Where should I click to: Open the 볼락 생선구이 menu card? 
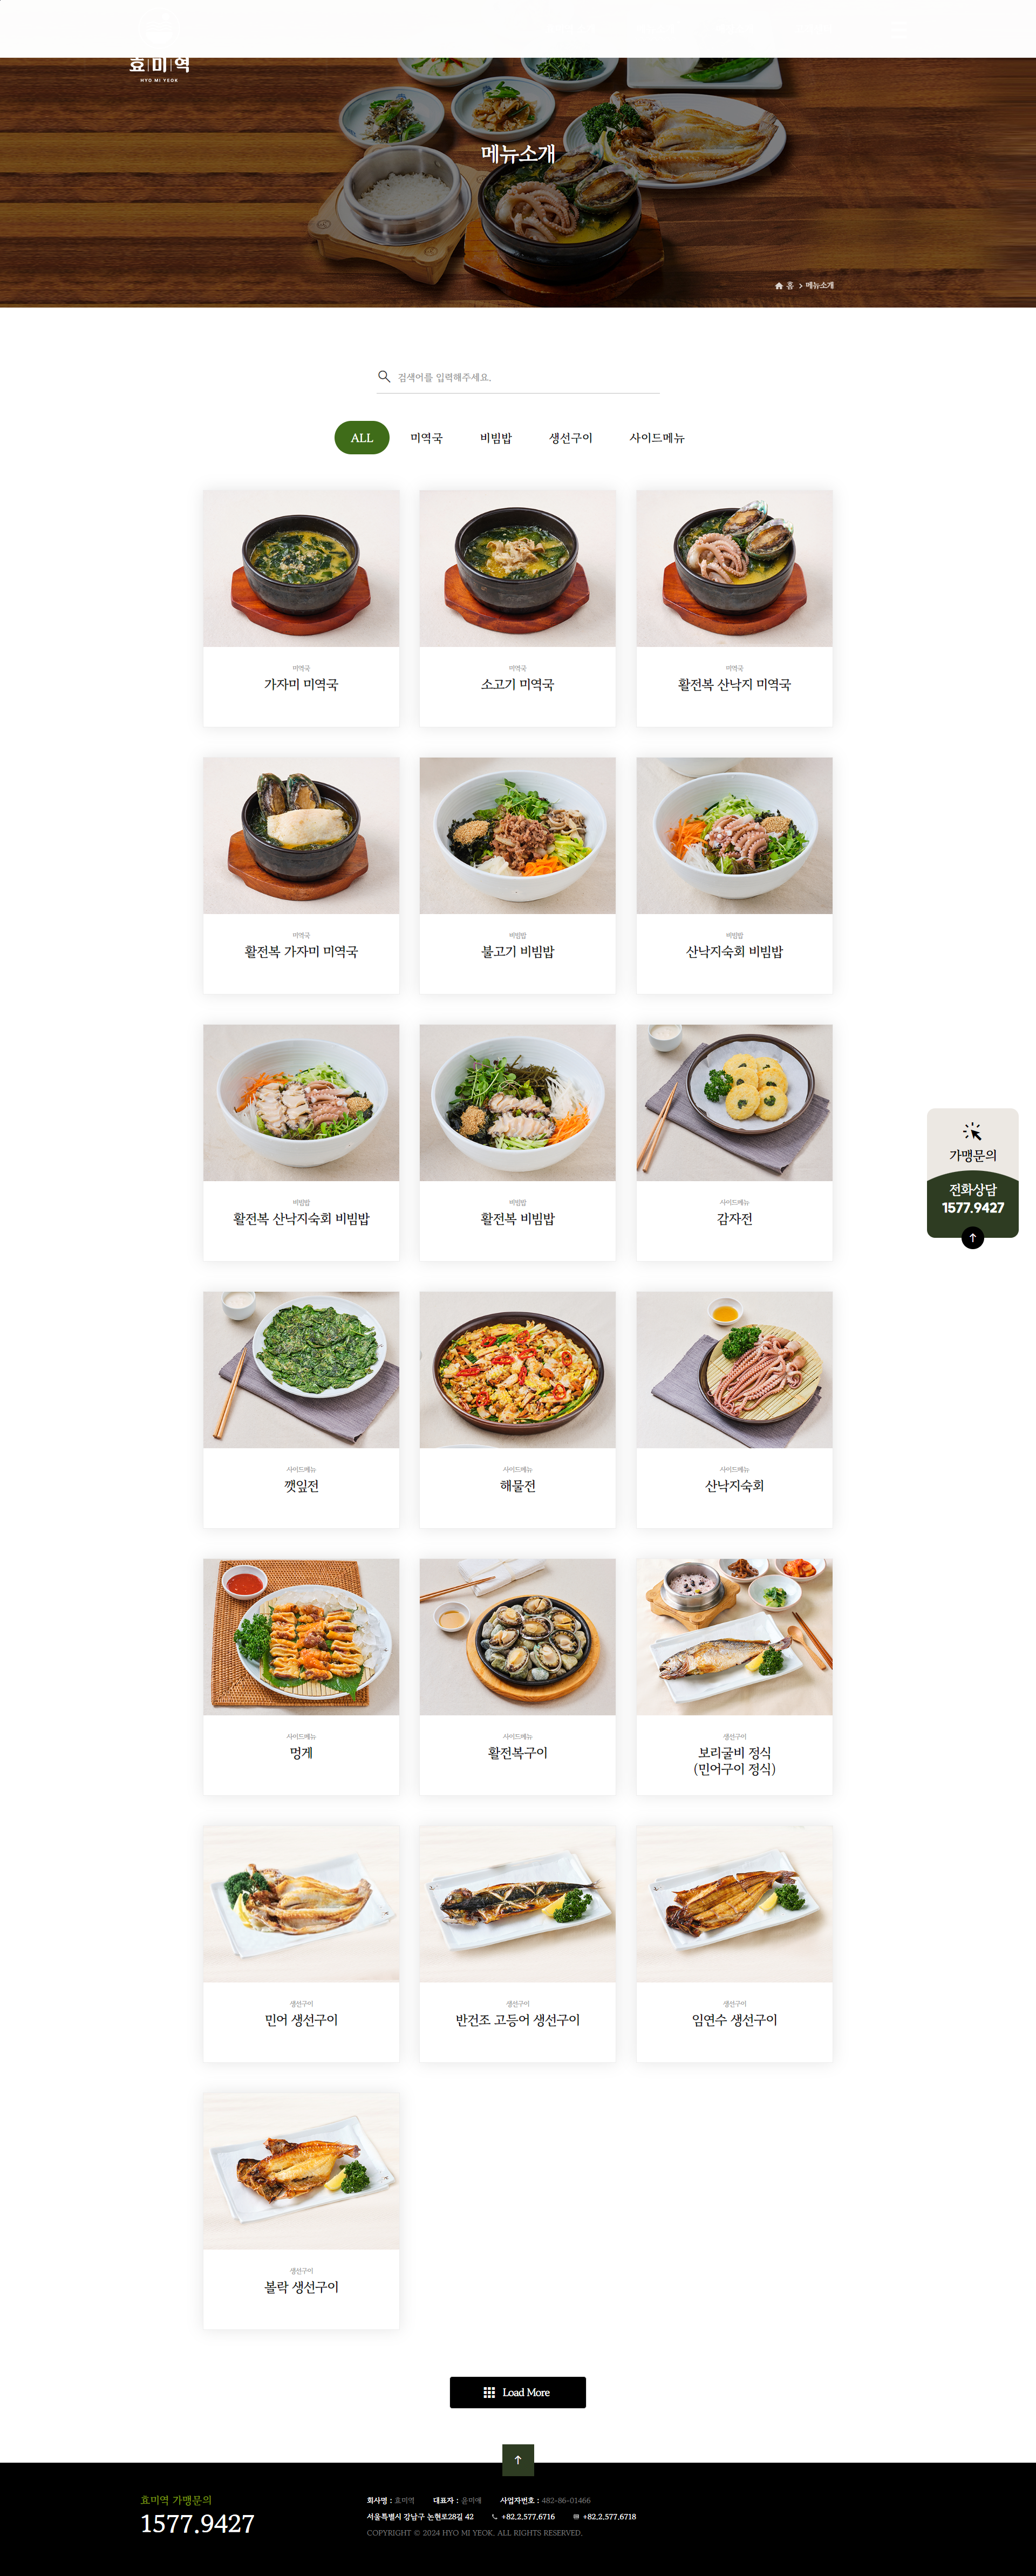(301, 2210)
